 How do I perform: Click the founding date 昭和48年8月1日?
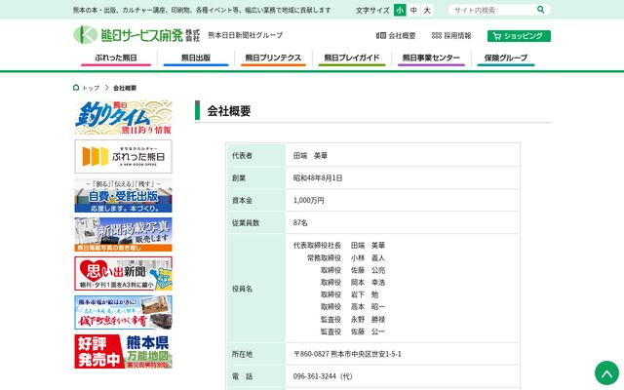coord(318,177)
